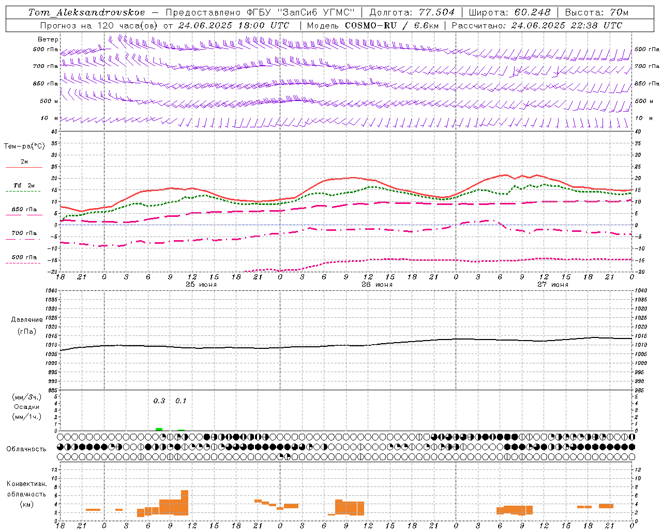Select the 'Широта: 60.248' latitude value
Image resolution: width=662 pixels, height=530 pixels.
(509, 12)
